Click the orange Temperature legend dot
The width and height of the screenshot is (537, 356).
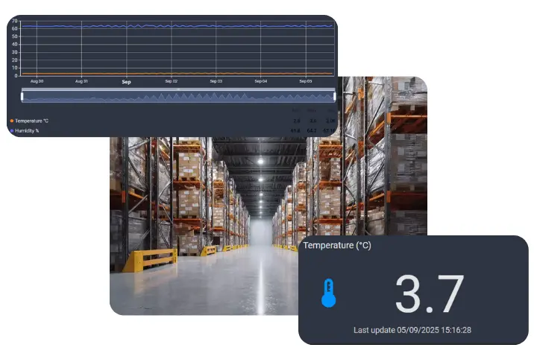point(11,120)
